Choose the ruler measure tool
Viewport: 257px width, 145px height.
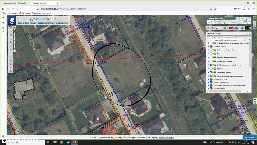(x=11, y=50)
